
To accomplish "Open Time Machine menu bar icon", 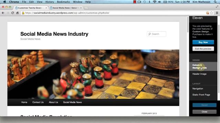I will tap(144, 2).
